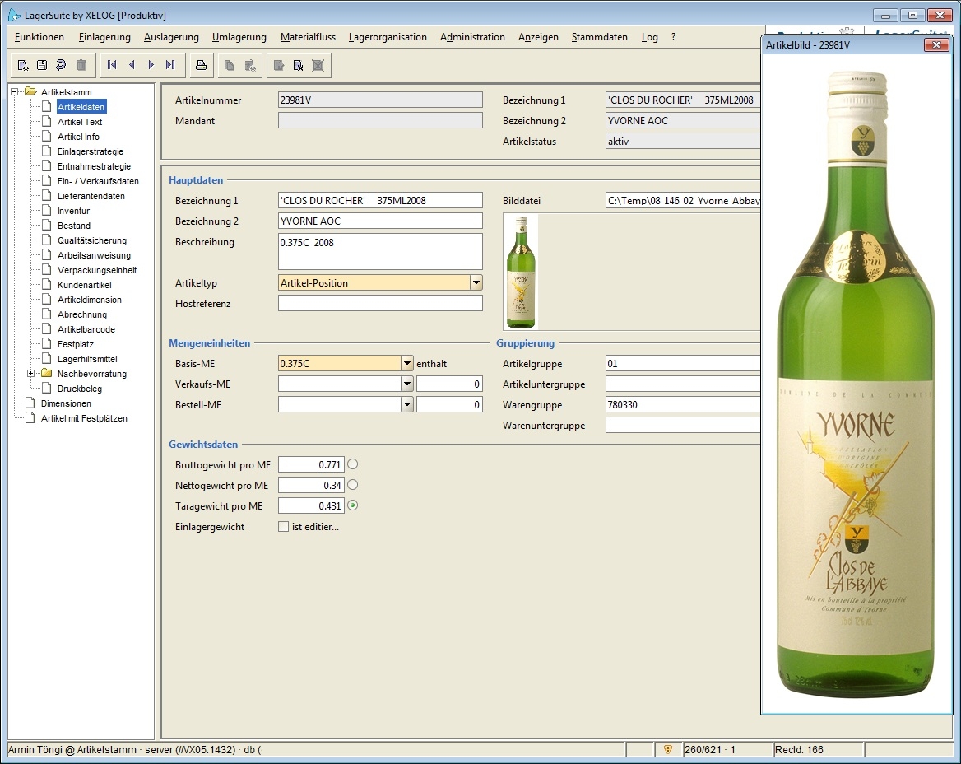This screenshot has width=961, height=764.
Task: Open Einlagerstrategie in the tree
Action: [91, 151]
